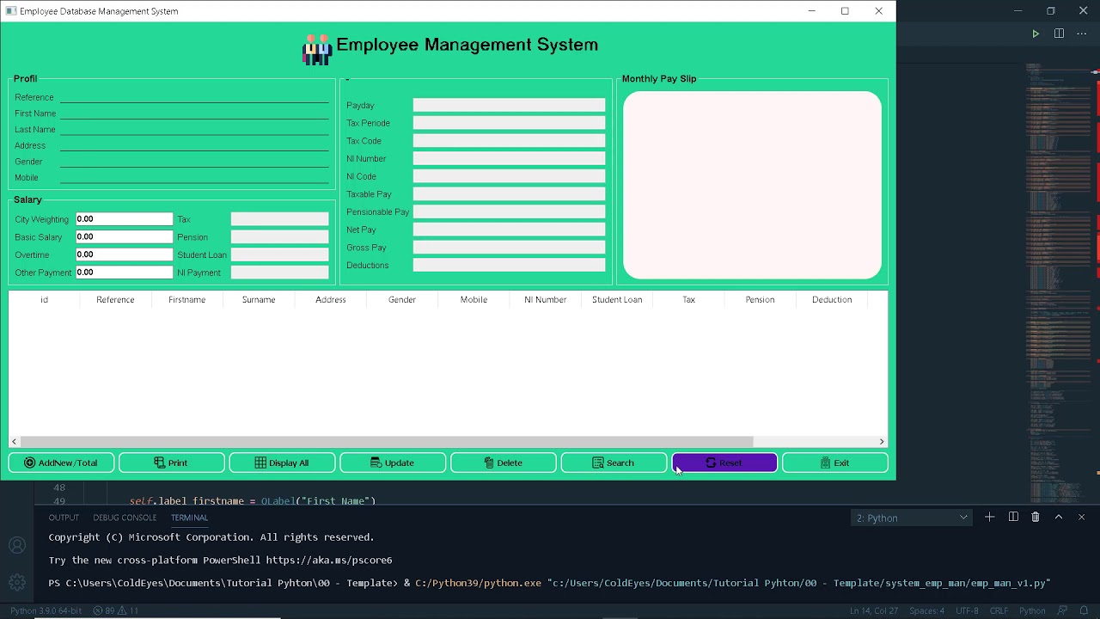1100x619 pixels.
Task: Click the Mobile input line
Action: tap(194, 177)
